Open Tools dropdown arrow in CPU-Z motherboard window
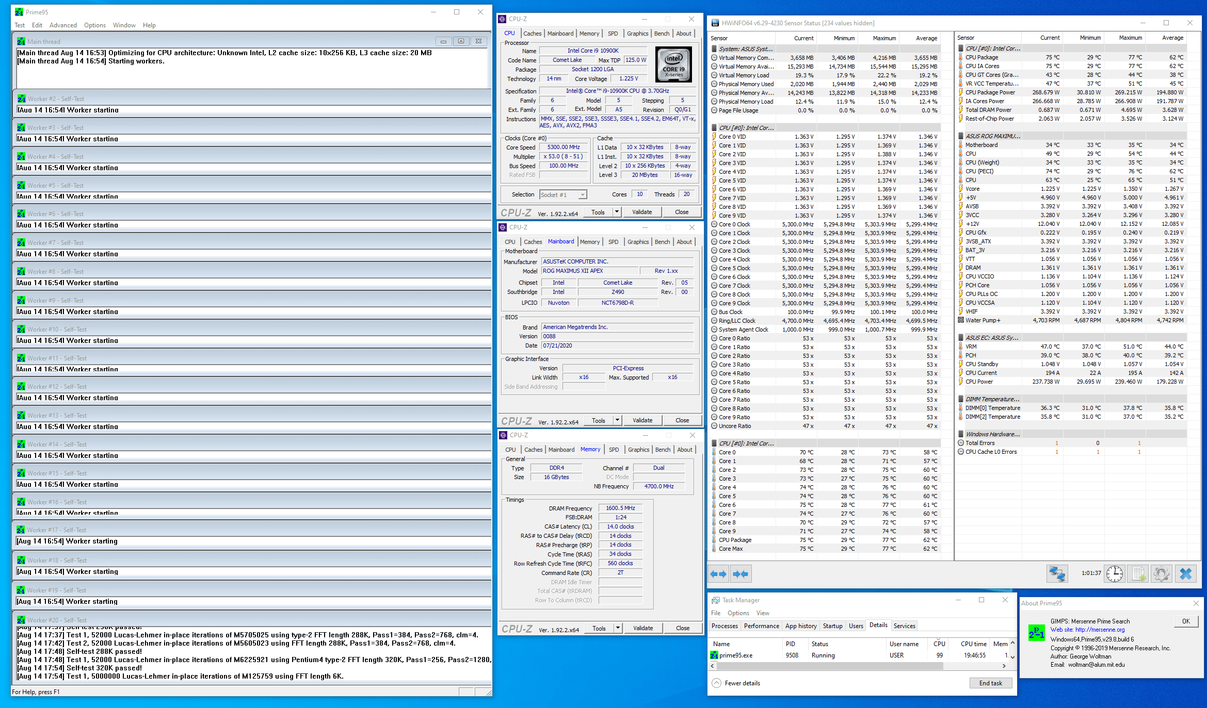 [x=617, y=420]
